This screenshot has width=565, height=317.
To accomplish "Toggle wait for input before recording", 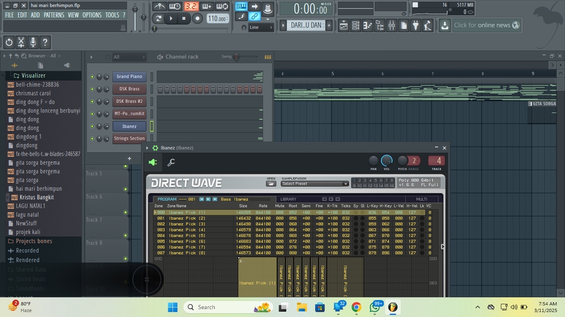I will pos(175,6).
